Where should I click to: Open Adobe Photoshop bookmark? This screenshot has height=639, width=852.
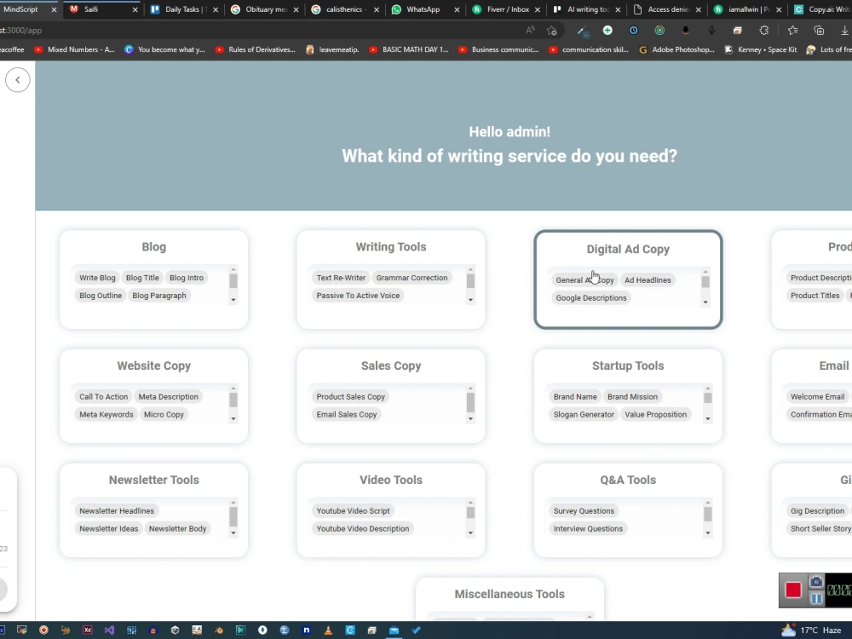pyautogui.click(x=676, y=49)
